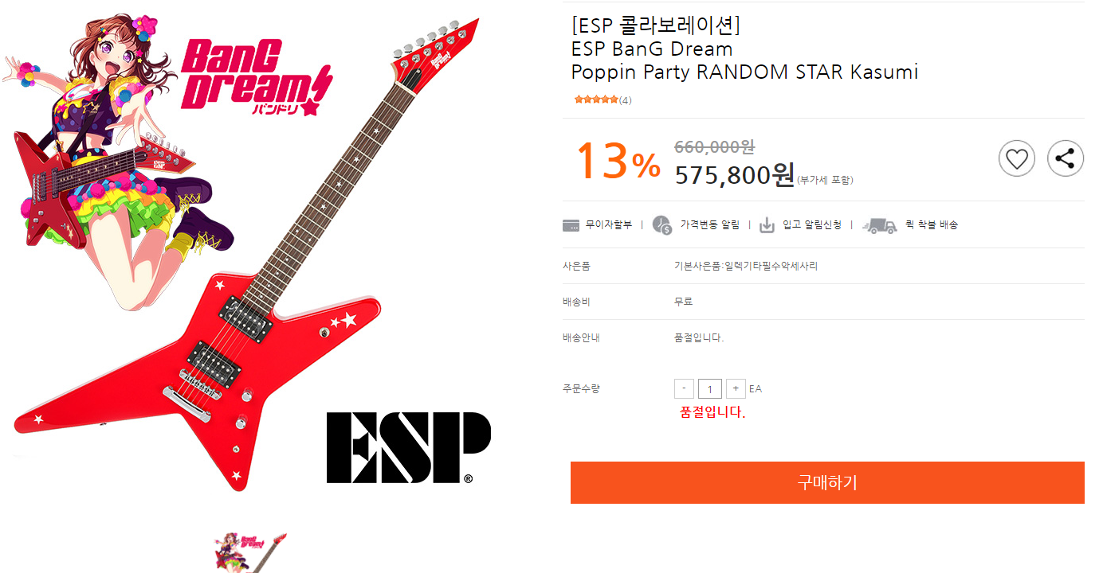Open the 가격변동 알림 link
This screenshot has width=1103, height=573.
709,225
